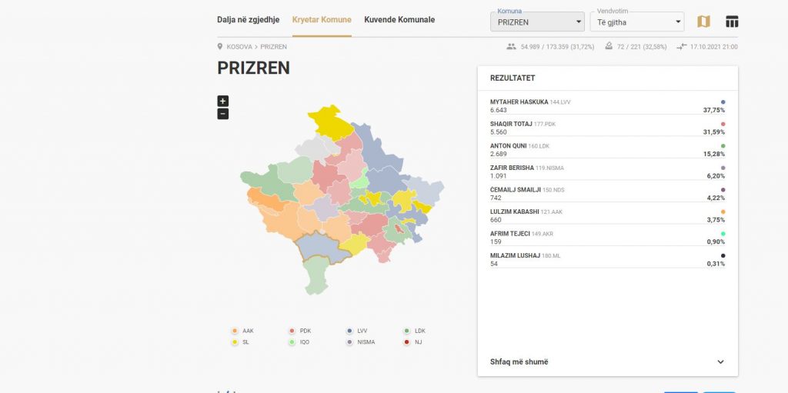The width and height of the screenshot is (788, 393).
Task: Click the KOSOVA breadcrumb link
Action: coord(239,47)
